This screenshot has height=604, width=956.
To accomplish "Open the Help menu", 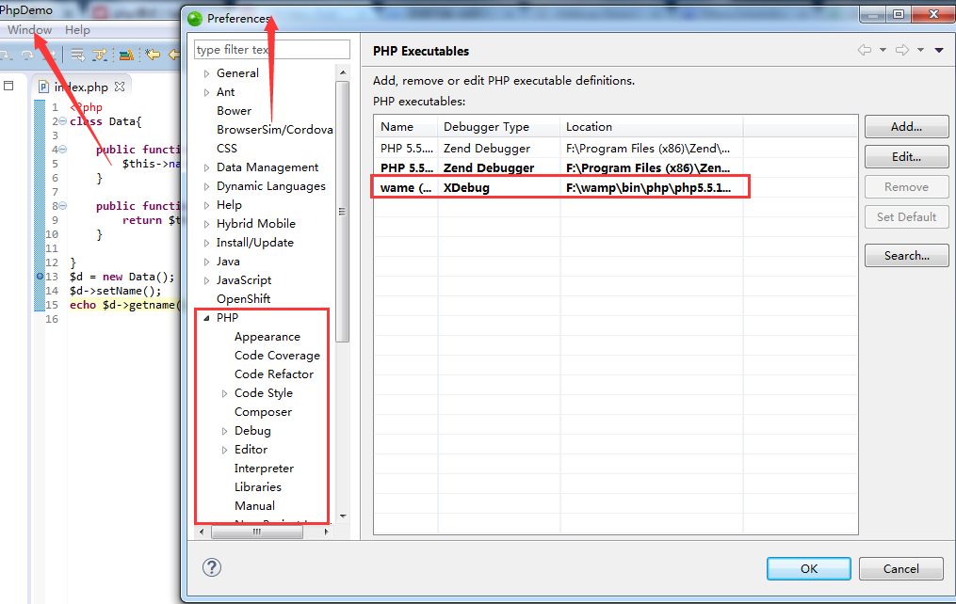I will pos(77,30).
